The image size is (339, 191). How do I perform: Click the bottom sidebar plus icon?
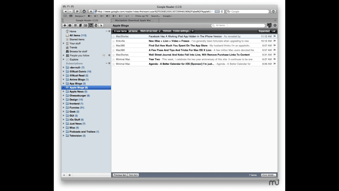[x=64, y=175]
